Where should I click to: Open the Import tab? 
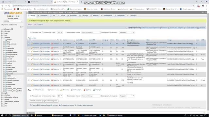click(x=94, y=16)
